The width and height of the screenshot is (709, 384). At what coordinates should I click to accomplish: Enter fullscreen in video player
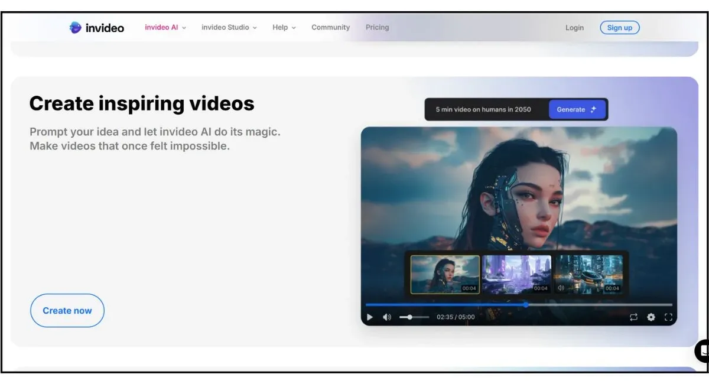coord(668,317)
